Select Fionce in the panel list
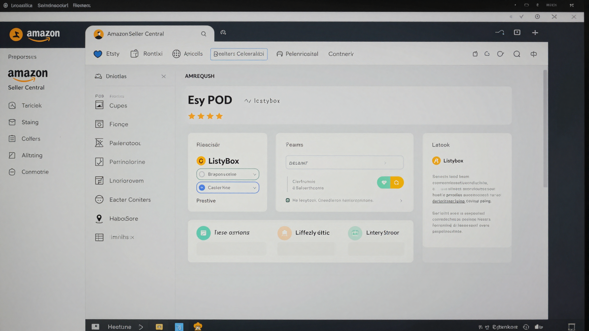The height and width of the screenshot is (331, 589). click(x=112, y=124)
